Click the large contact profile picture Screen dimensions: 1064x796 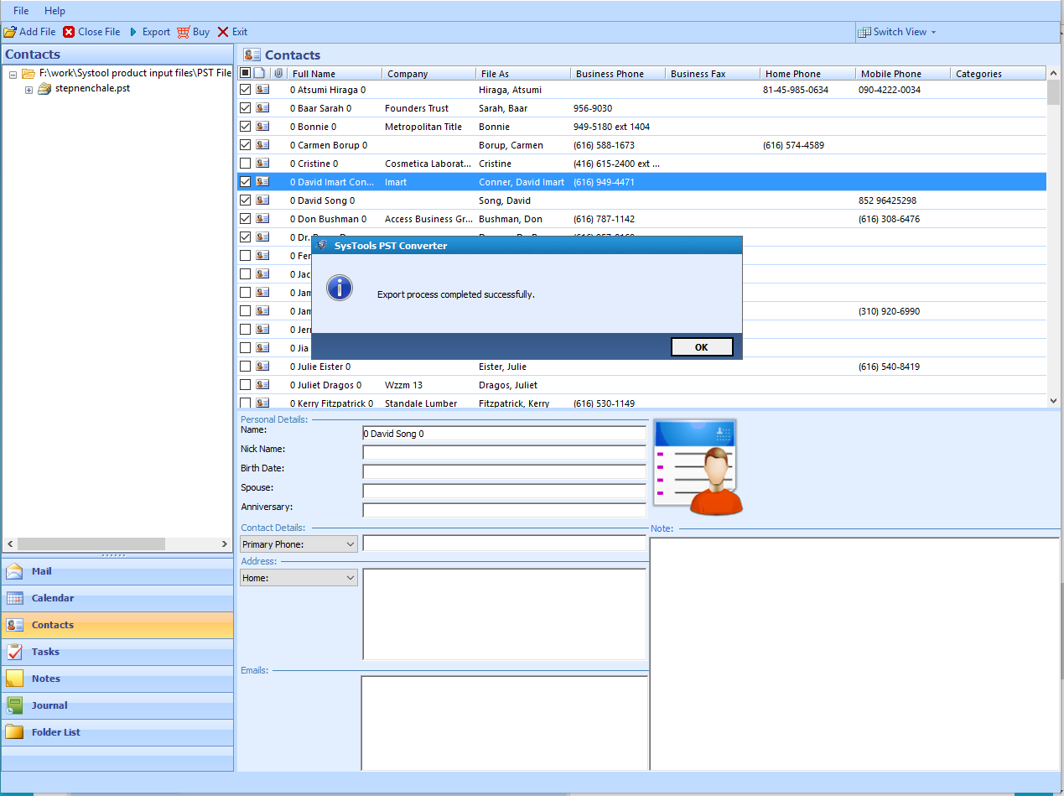(698, 466)
